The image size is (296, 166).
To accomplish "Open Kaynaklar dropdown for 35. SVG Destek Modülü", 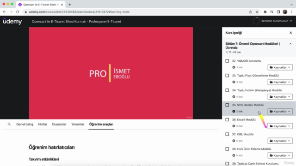I will [280, 112].
